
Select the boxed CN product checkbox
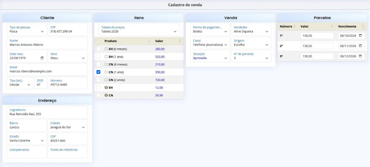point(99,95)
